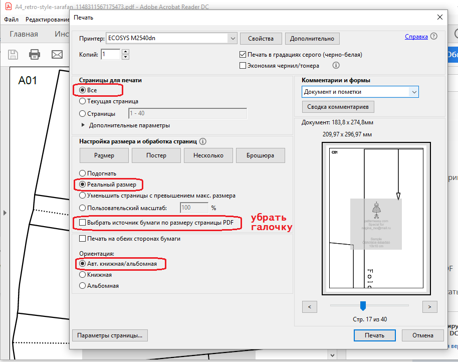
Task: Click the printer icon in Acrobat toolbar
Action: pos(35,54)
